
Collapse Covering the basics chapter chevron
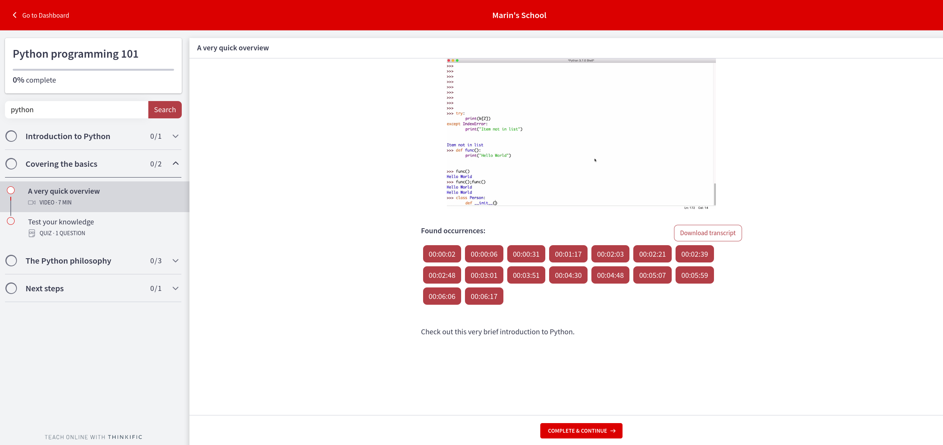pos(176,164)
